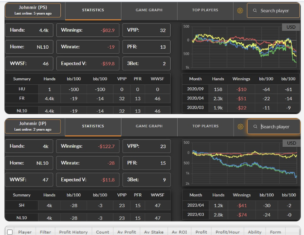Tick the checkbox beside Player column header

click(x=10, y=232)
